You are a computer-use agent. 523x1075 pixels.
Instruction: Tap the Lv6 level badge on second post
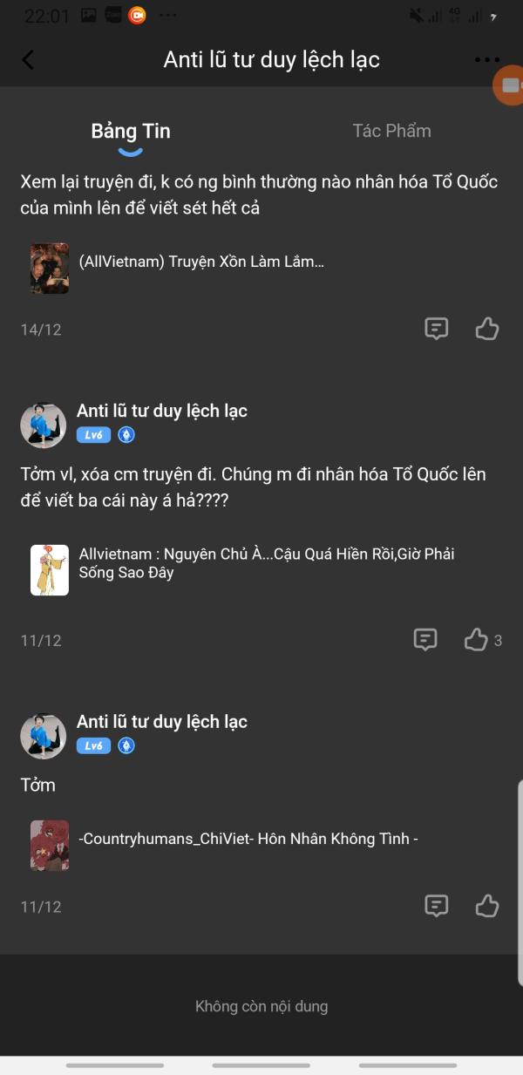(93, 435)
